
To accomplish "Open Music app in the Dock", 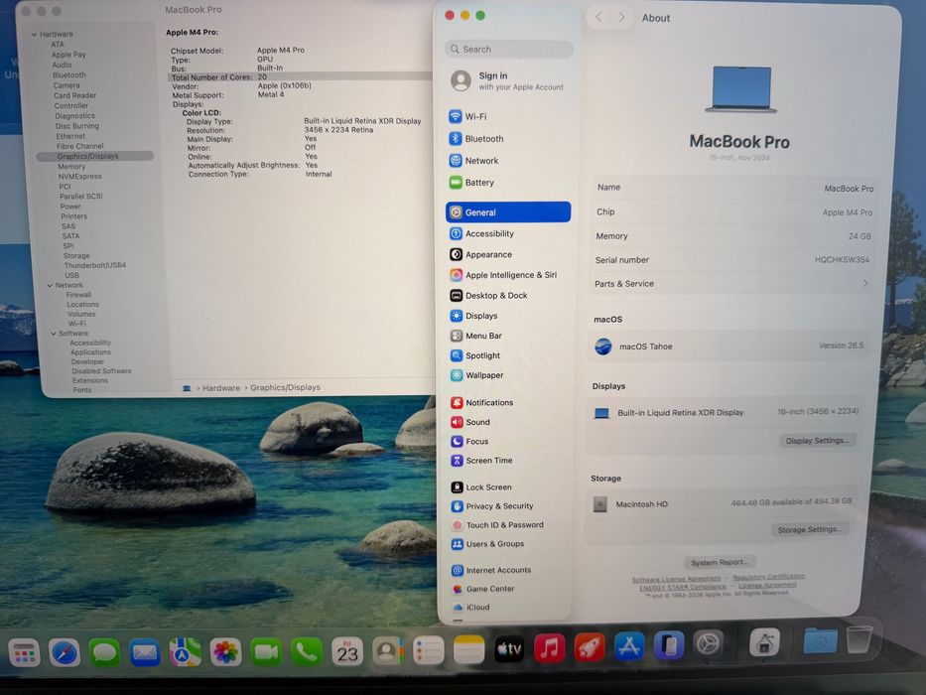I will pos(549,647).
